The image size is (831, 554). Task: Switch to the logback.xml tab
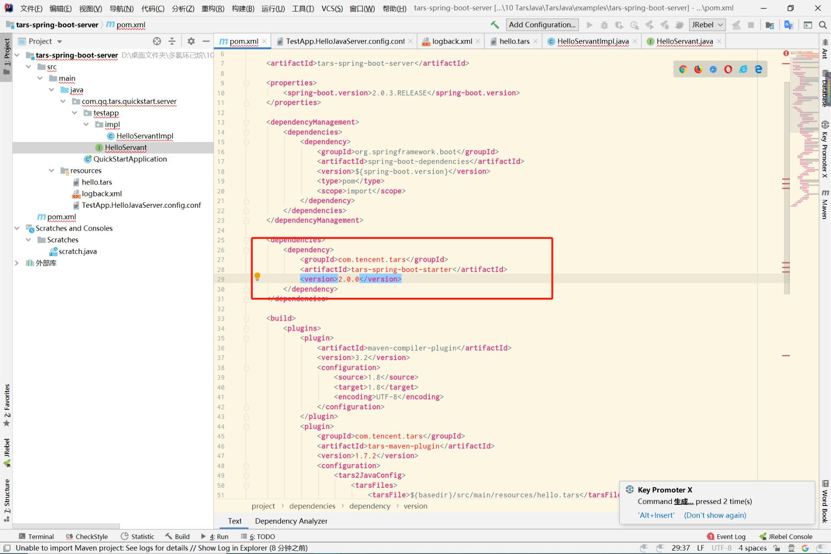(451, 41)
